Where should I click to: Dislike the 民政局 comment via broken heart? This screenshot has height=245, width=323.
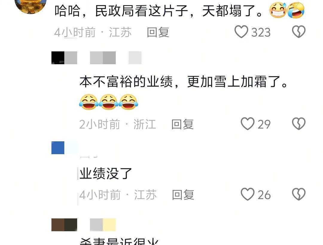[299, 32]
